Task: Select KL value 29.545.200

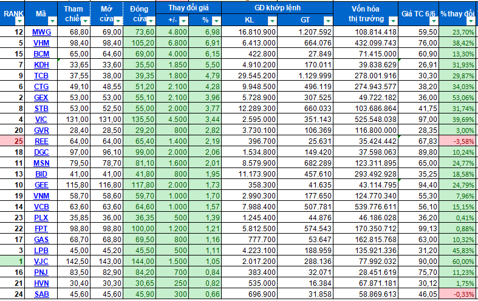Action: [x=250, y=76]
